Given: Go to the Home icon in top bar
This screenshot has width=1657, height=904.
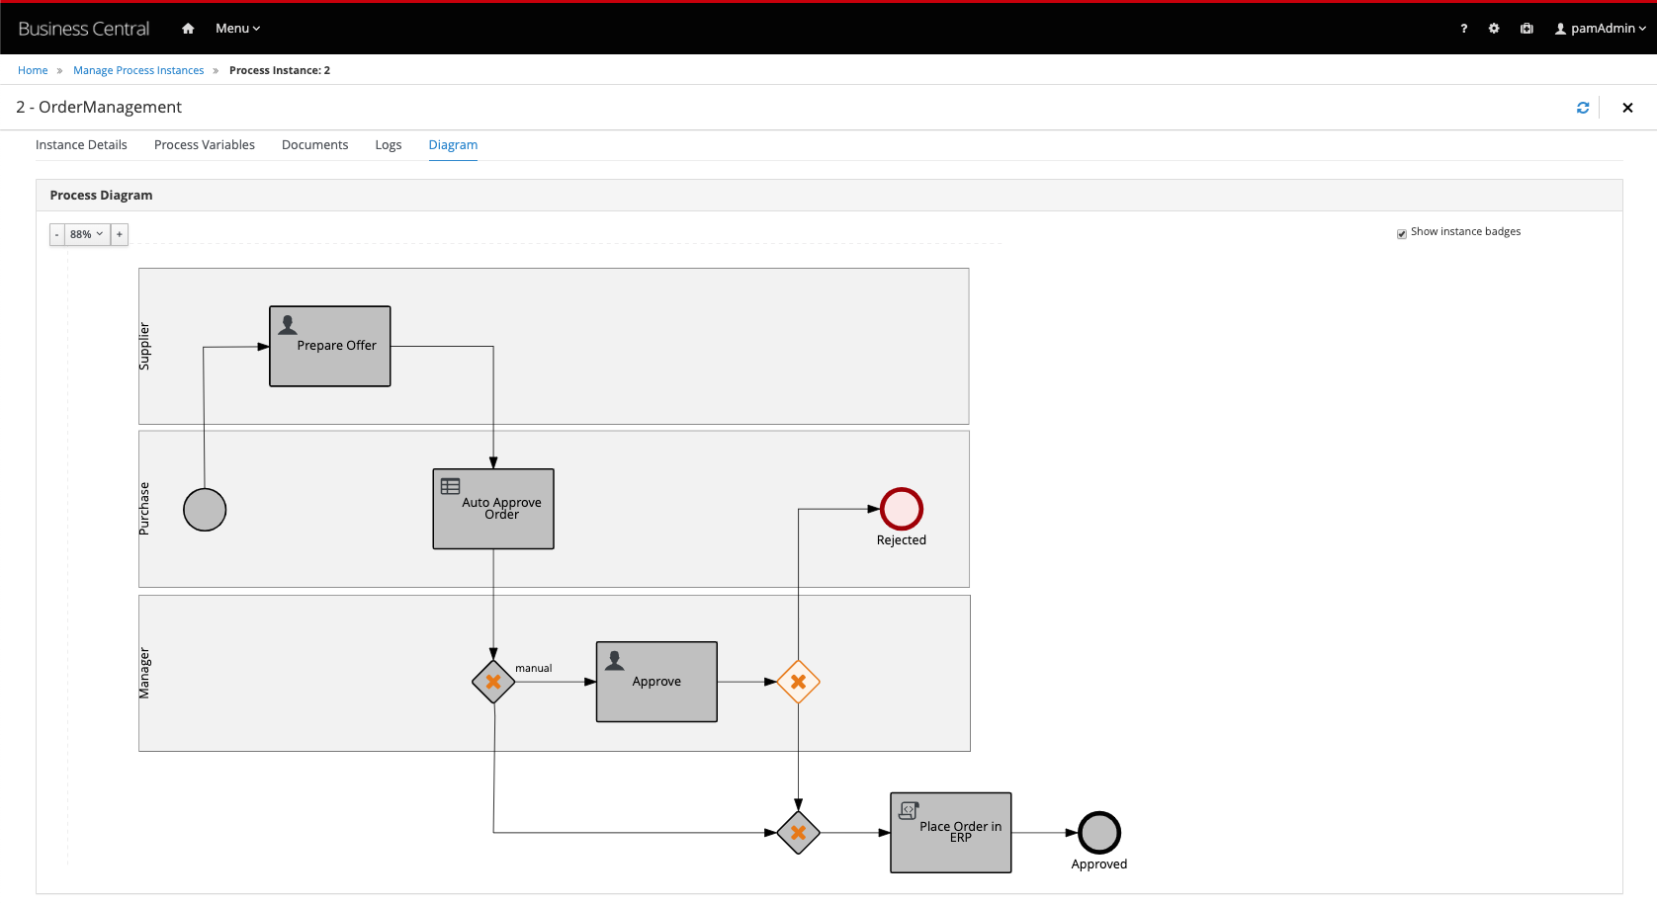Looking at the screenshot, I should (x=188, y=29).
